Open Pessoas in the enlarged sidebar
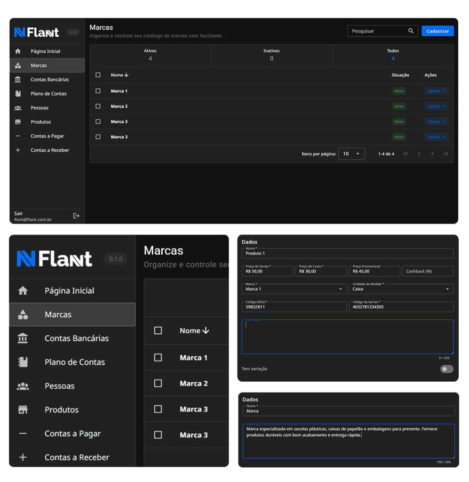Image resolution: width=469 pixels, height=482 pixels. [59, 386]
